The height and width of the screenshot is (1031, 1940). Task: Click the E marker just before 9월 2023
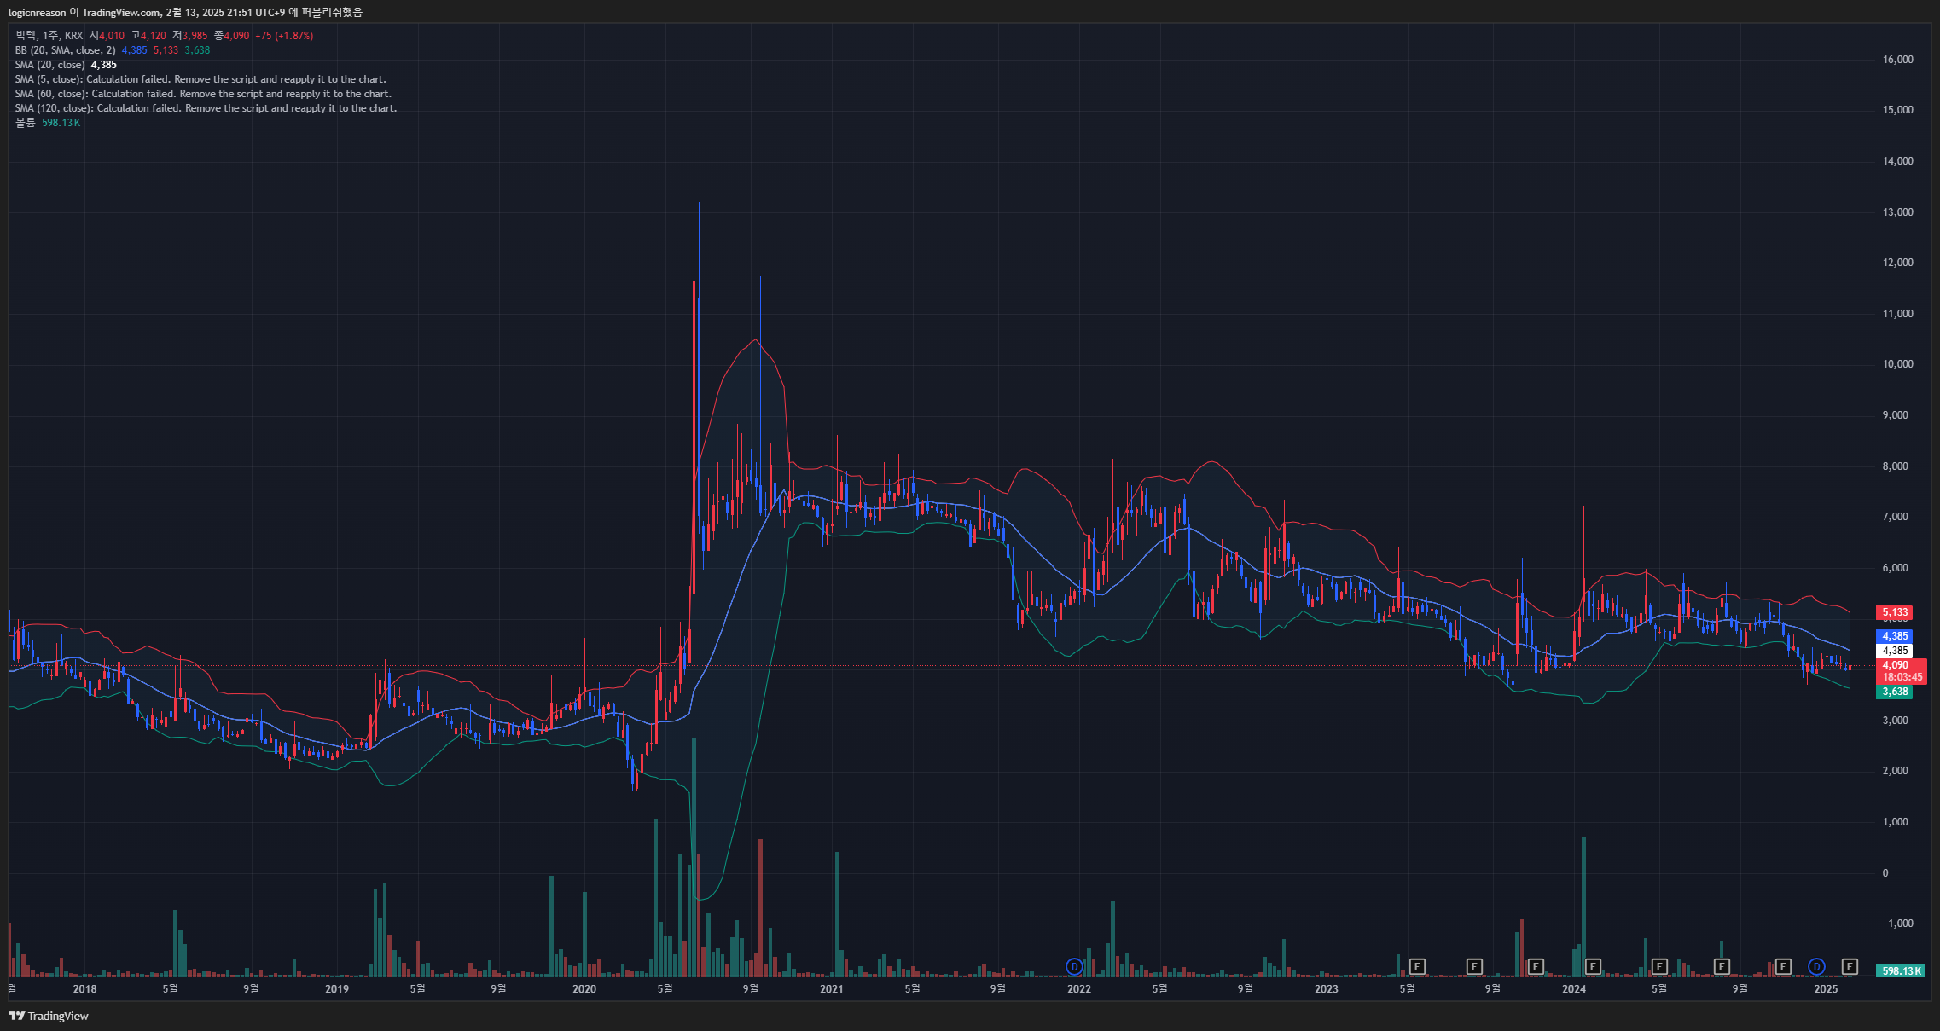pyautogui.click(x=1474, y=966)
